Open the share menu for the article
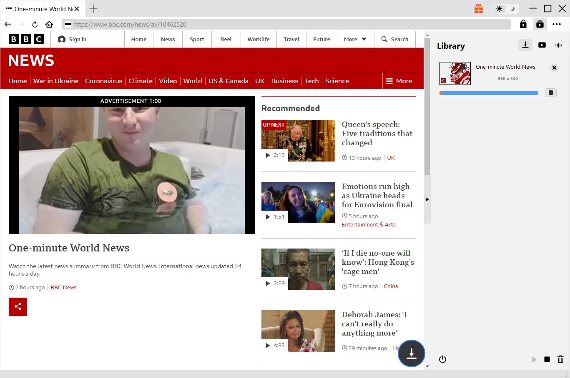Image resolution: width=570 pixels, height=378 pixels. (18, 306)
